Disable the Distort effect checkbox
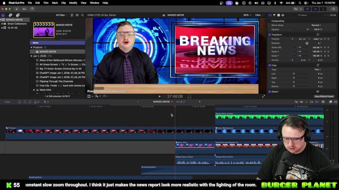 coord(270,92)
